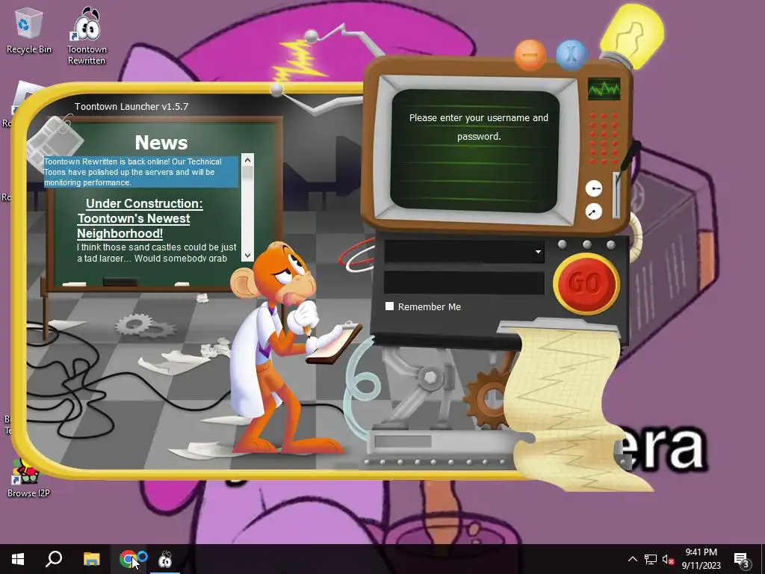Open the Toontown Rewritten desktop shortcut

[87, 35]
